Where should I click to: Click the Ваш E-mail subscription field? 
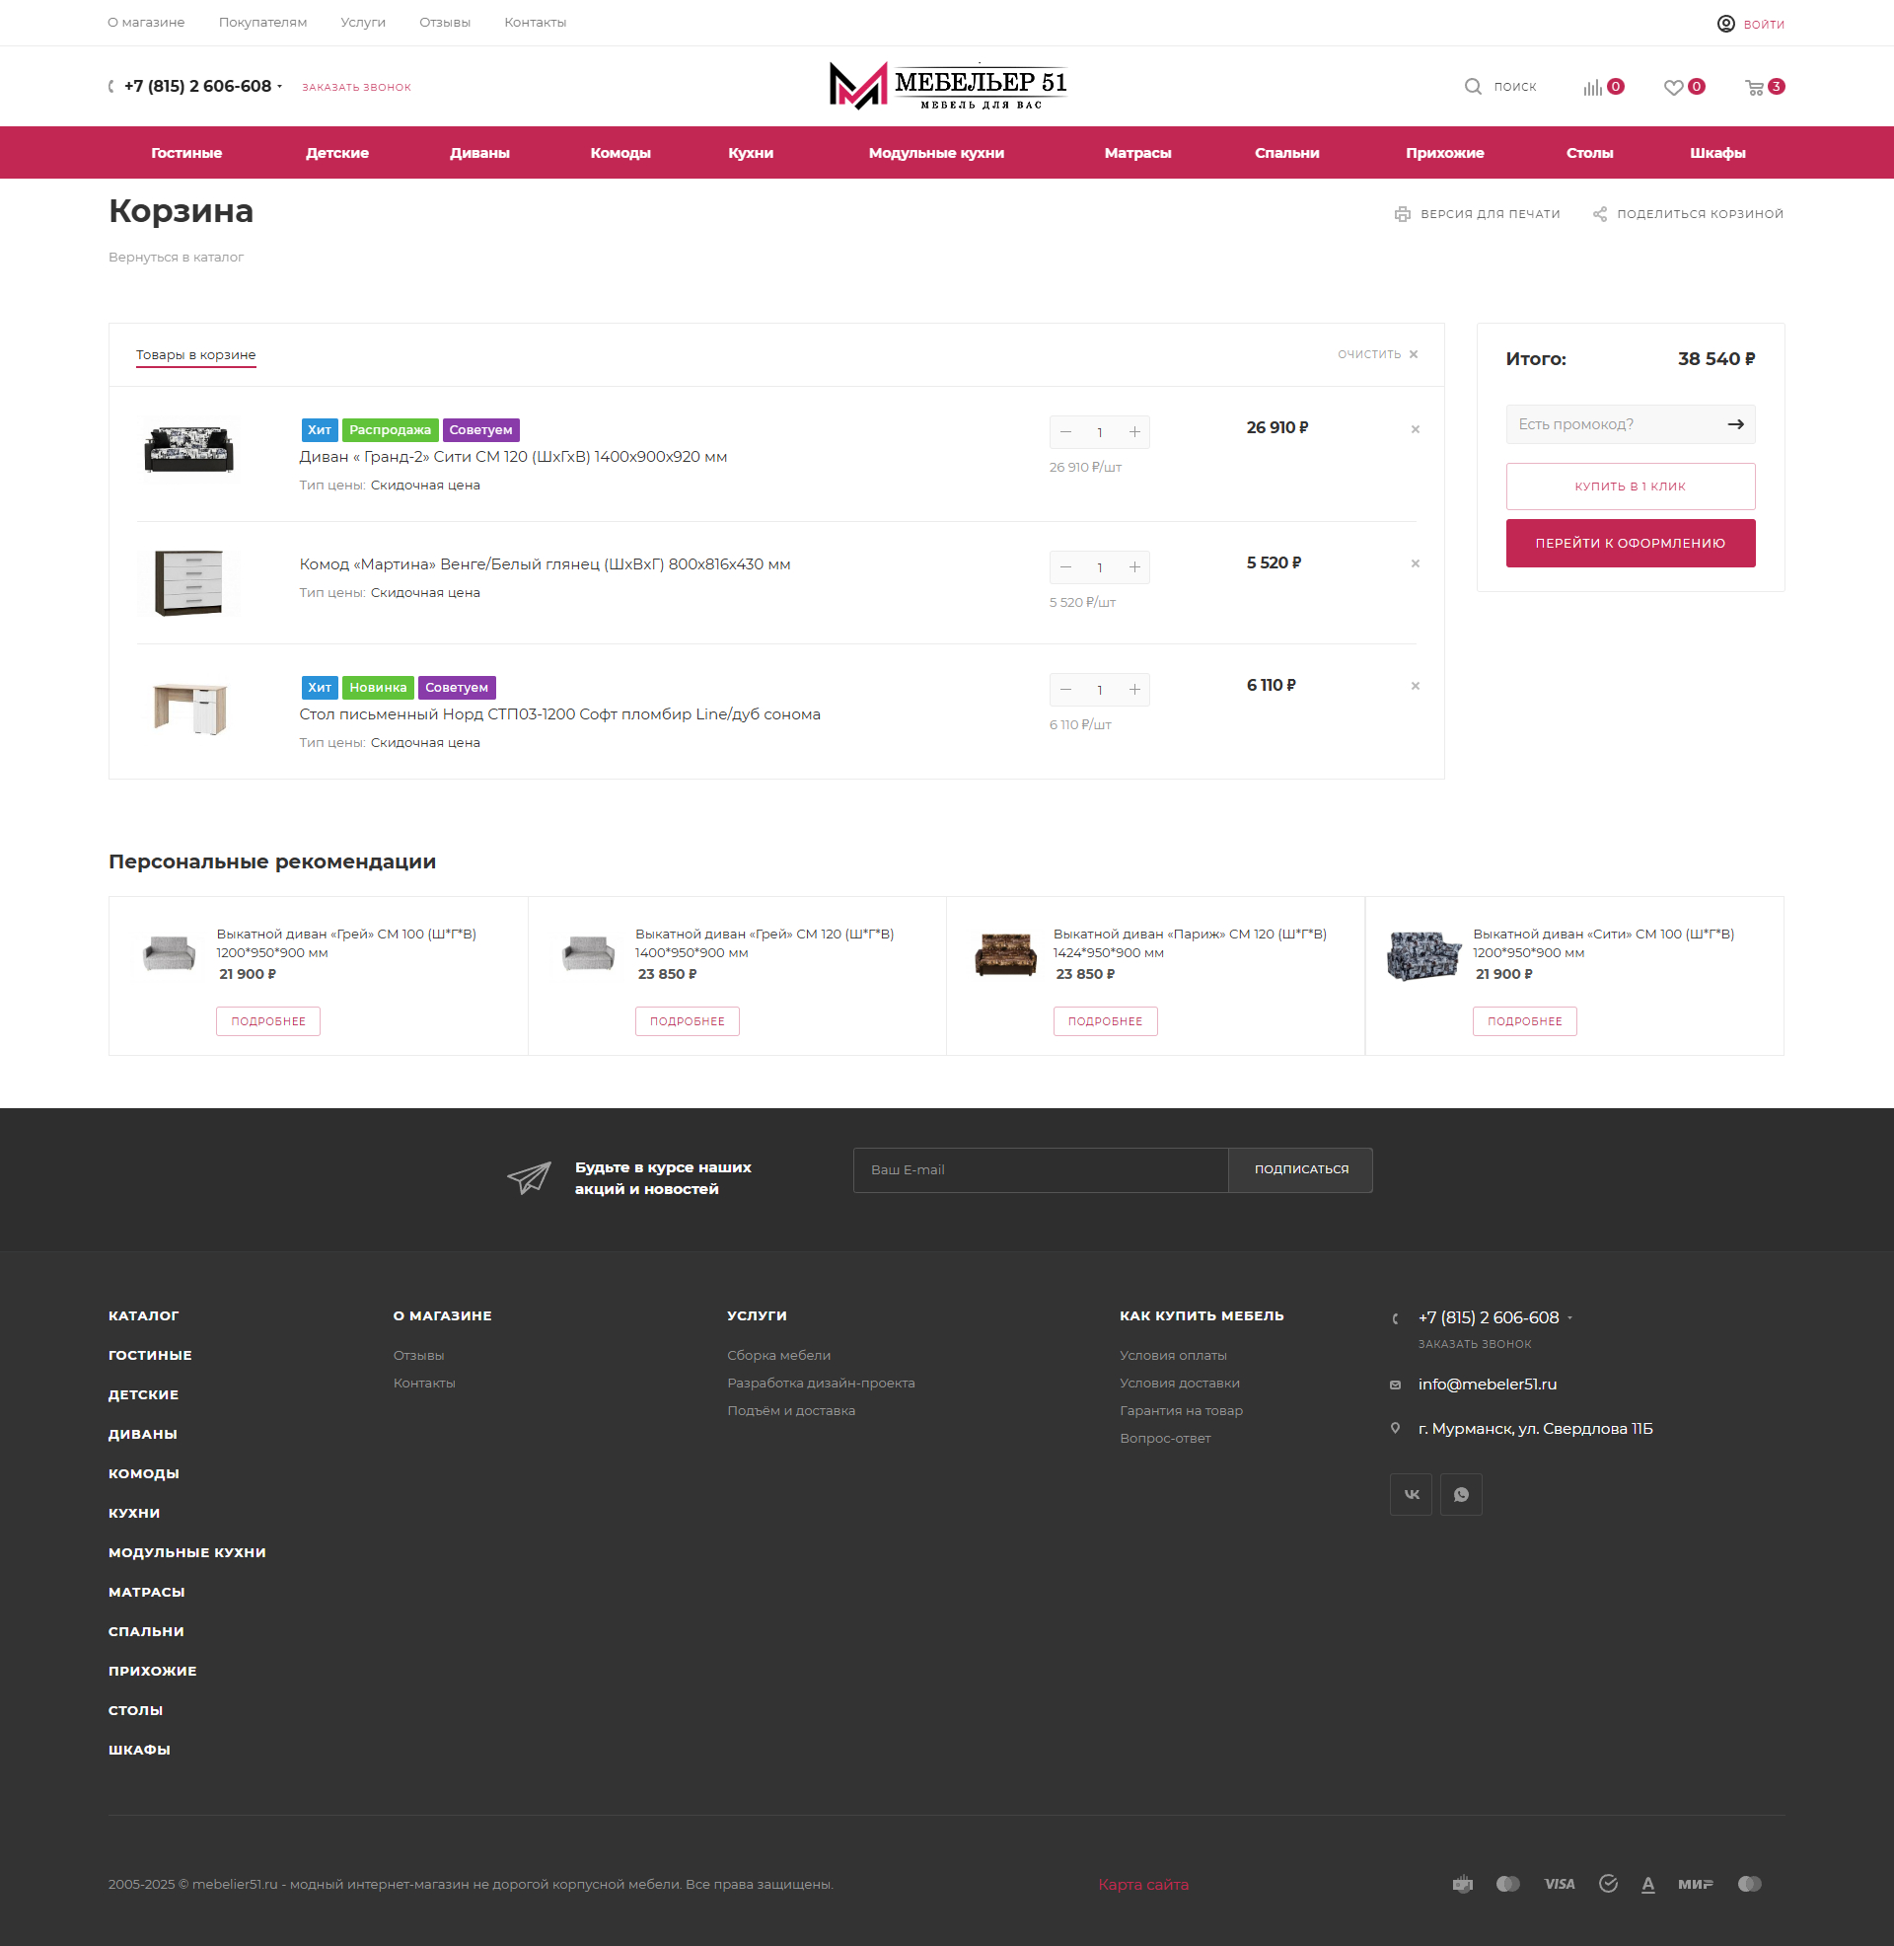tap(1041, 1170)
